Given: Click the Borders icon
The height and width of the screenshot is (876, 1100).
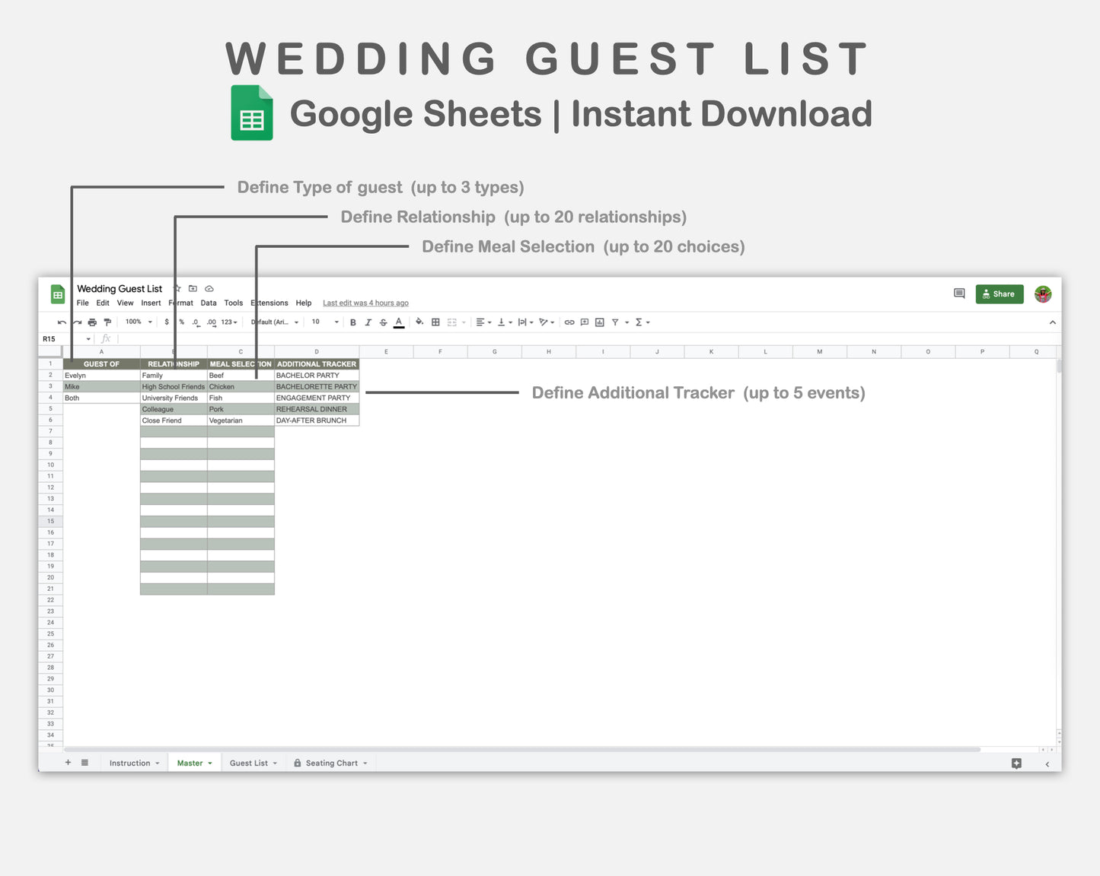Looking at the screenshot, I should [x=435, y=322].
